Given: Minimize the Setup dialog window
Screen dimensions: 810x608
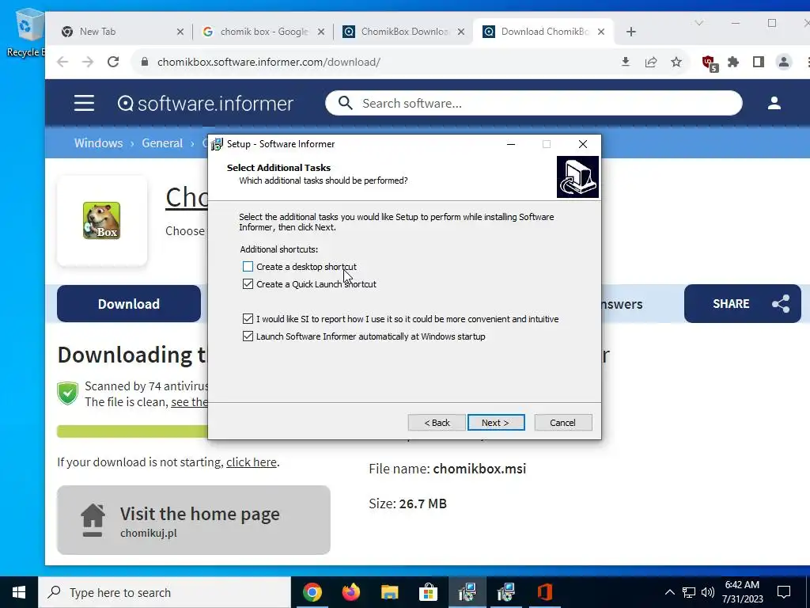Looking at the screenshot, I should (x=511, y=144).
